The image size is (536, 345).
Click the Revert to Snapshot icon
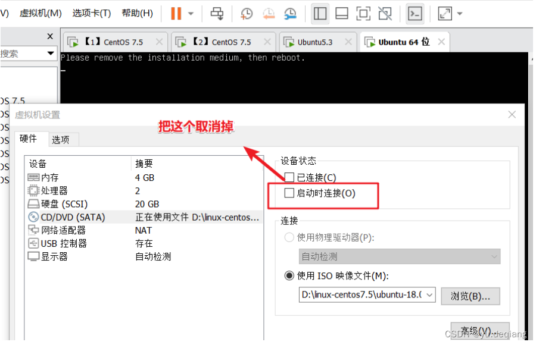[x=269, y=14]
